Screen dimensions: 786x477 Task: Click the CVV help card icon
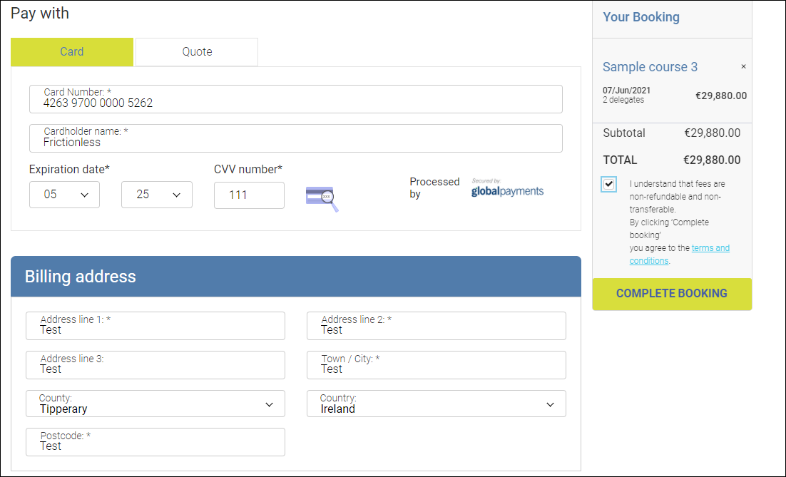click(321, 198)
